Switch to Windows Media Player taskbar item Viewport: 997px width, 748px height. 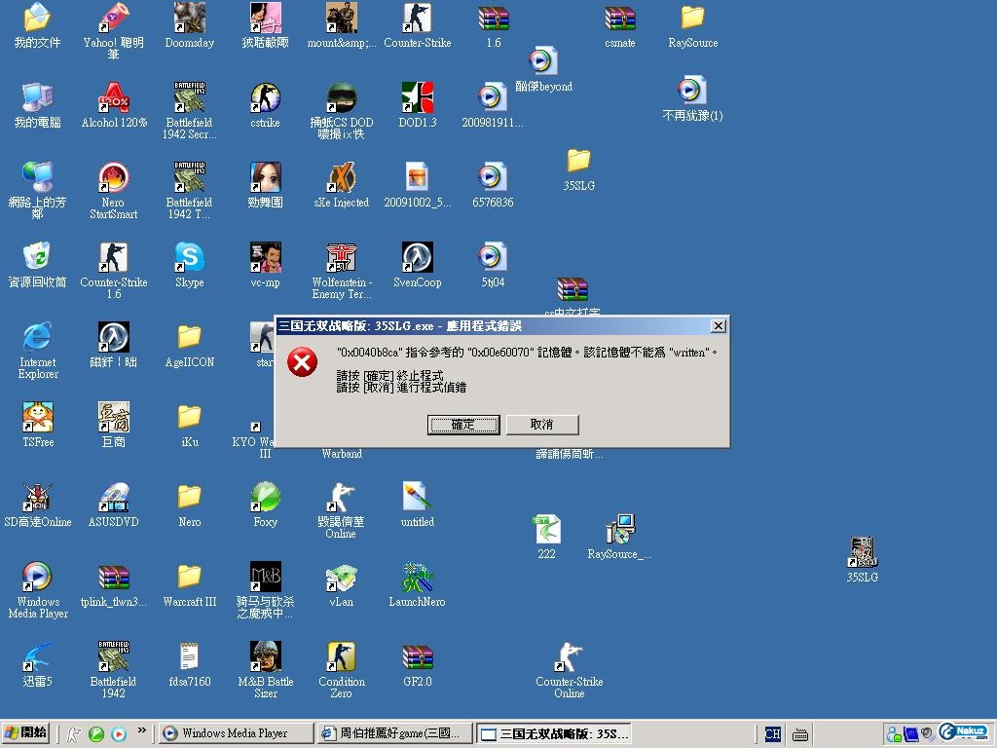click(x=236, y=733)
